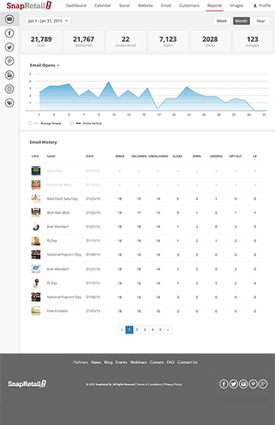Visit Pinterest via the footer icon

tap(253, 384)
